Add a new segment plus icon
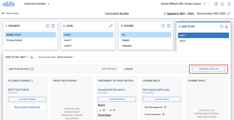Viewport: 234px width, 120px height. tap(48, 26)
